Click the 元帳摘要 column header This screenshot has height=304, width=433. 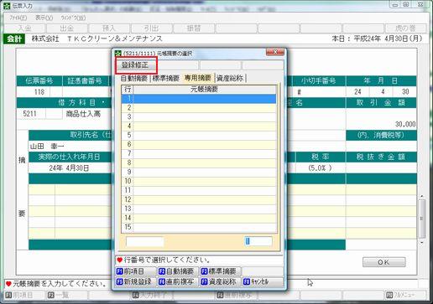(x=205, y=90)
